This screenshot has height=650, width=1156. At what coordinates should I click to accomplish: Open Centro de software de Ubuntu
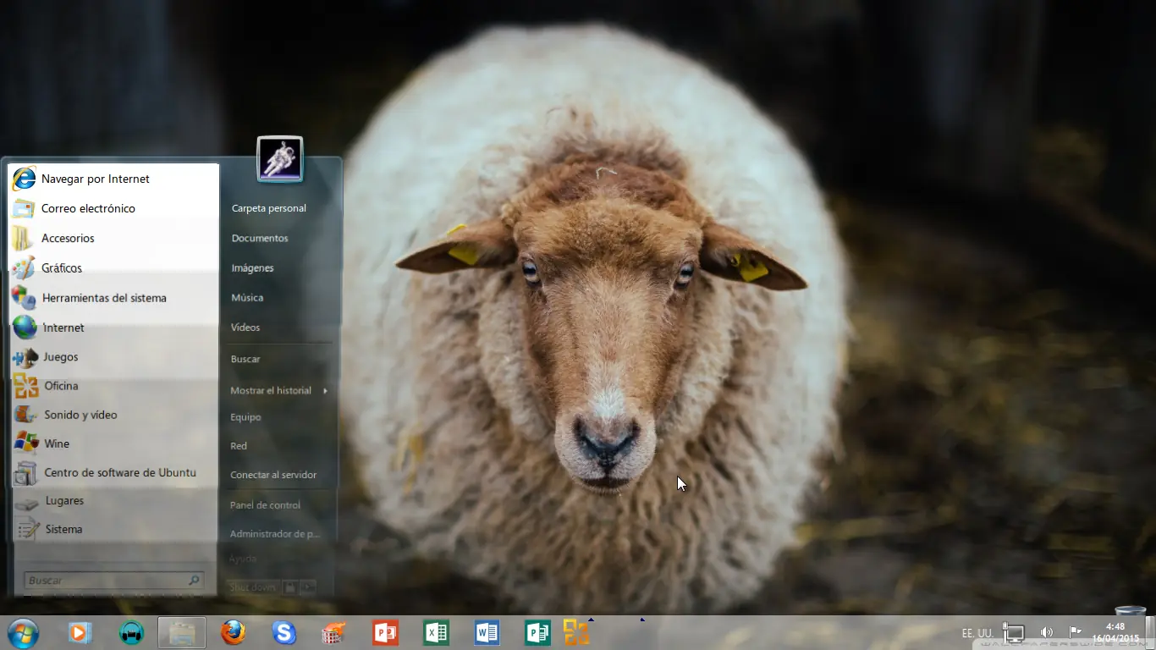(x=113, y=472)
